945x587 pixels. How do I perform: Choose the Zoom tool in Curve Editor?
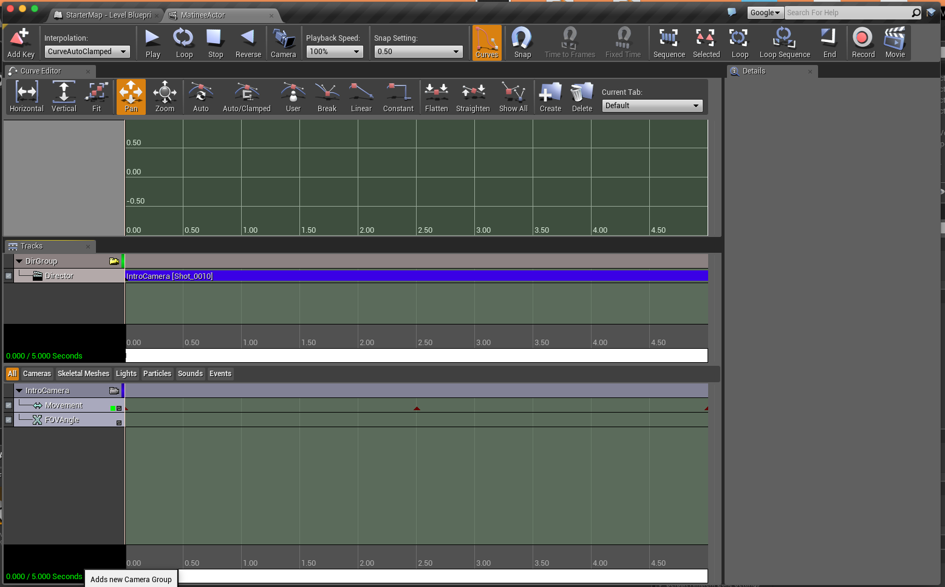165,97
